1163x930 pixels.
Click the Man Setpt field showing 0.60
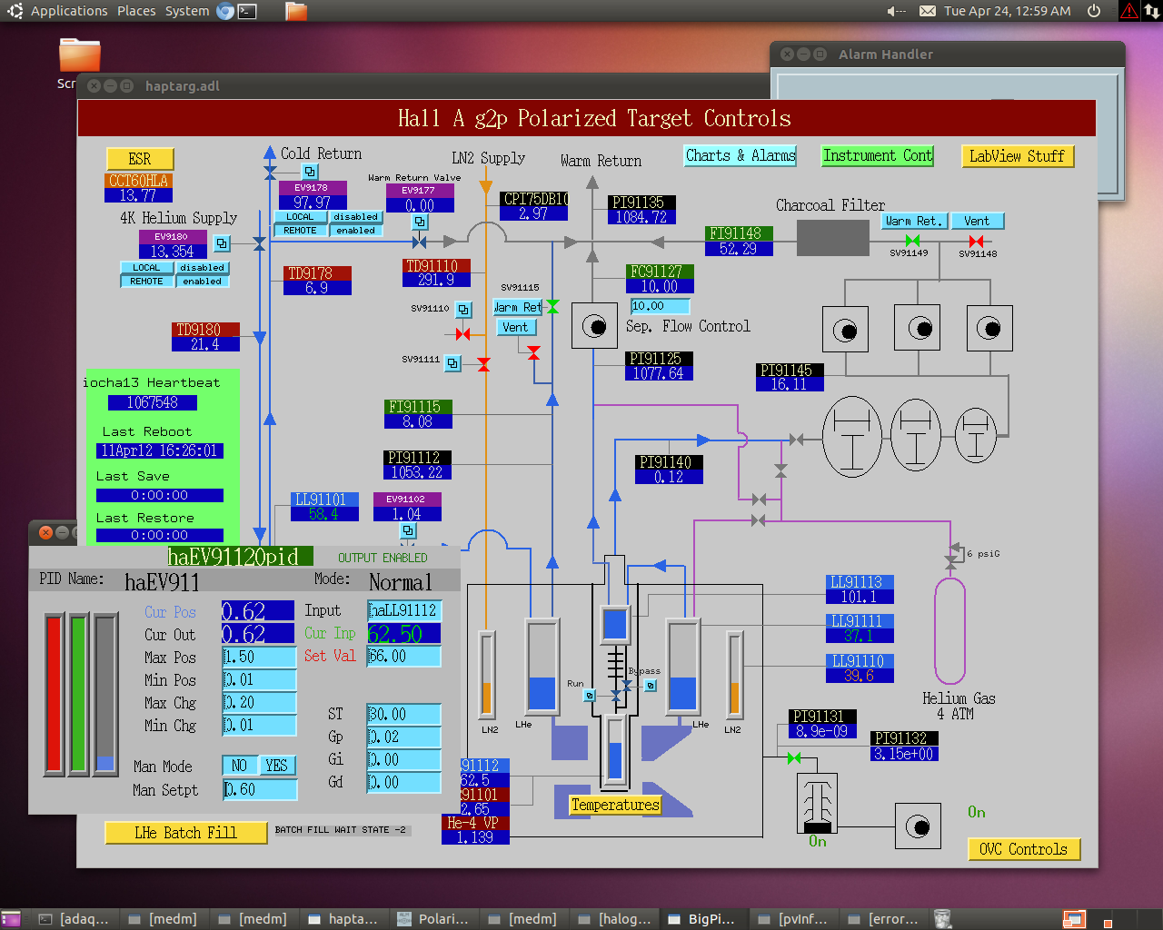[260, 790]
